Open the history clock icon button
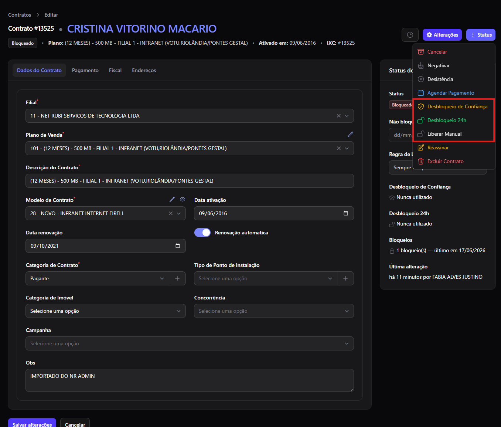The width and height of the screenshot is (501, 427). click(x=410, y=35)
